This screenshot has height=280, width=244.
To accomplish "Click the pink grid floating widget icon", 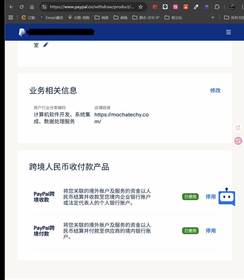I will pyautogui.click(x=238, y=128).
